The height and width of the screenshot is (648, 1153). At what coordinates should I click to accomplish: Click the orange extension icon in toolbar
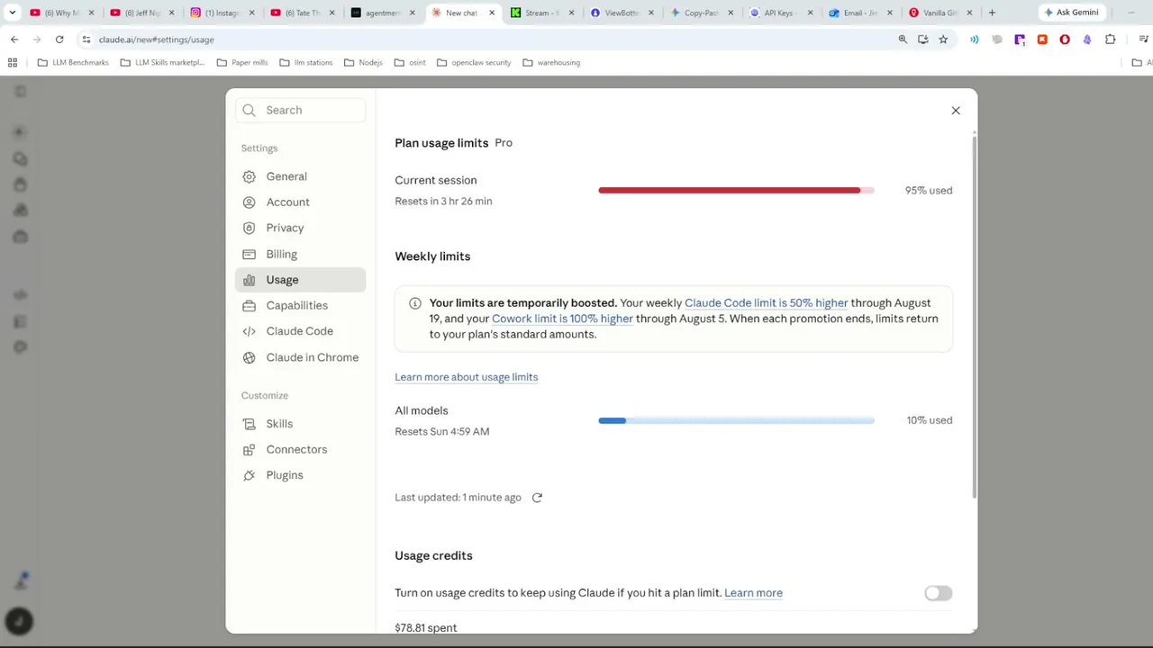tap(1042, 40)
